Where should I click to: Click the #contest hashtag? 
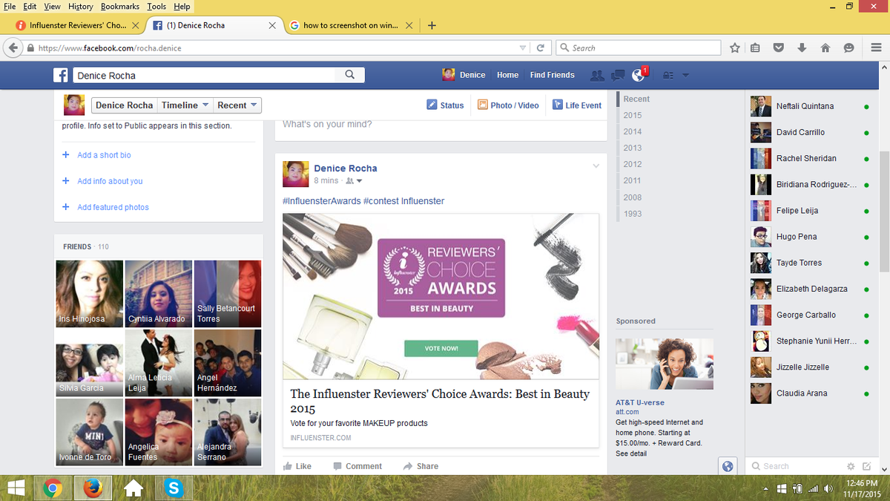pos(380,201)
